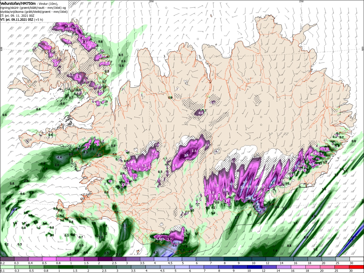The image size is (364, 273).
Task: Click the '3.8' snowfall value in central Iceland
Action: tap(187, 155)
